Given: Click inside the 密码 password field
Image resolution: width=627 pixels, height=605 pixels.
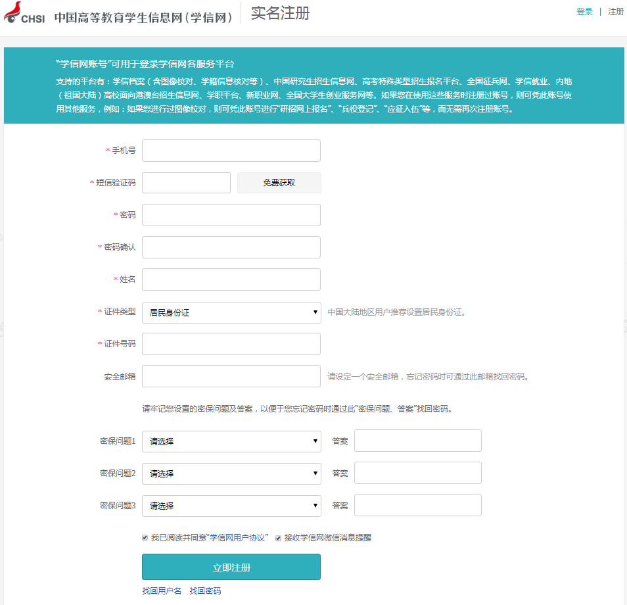Looking at the screenshot, I should tap(231, 214).
